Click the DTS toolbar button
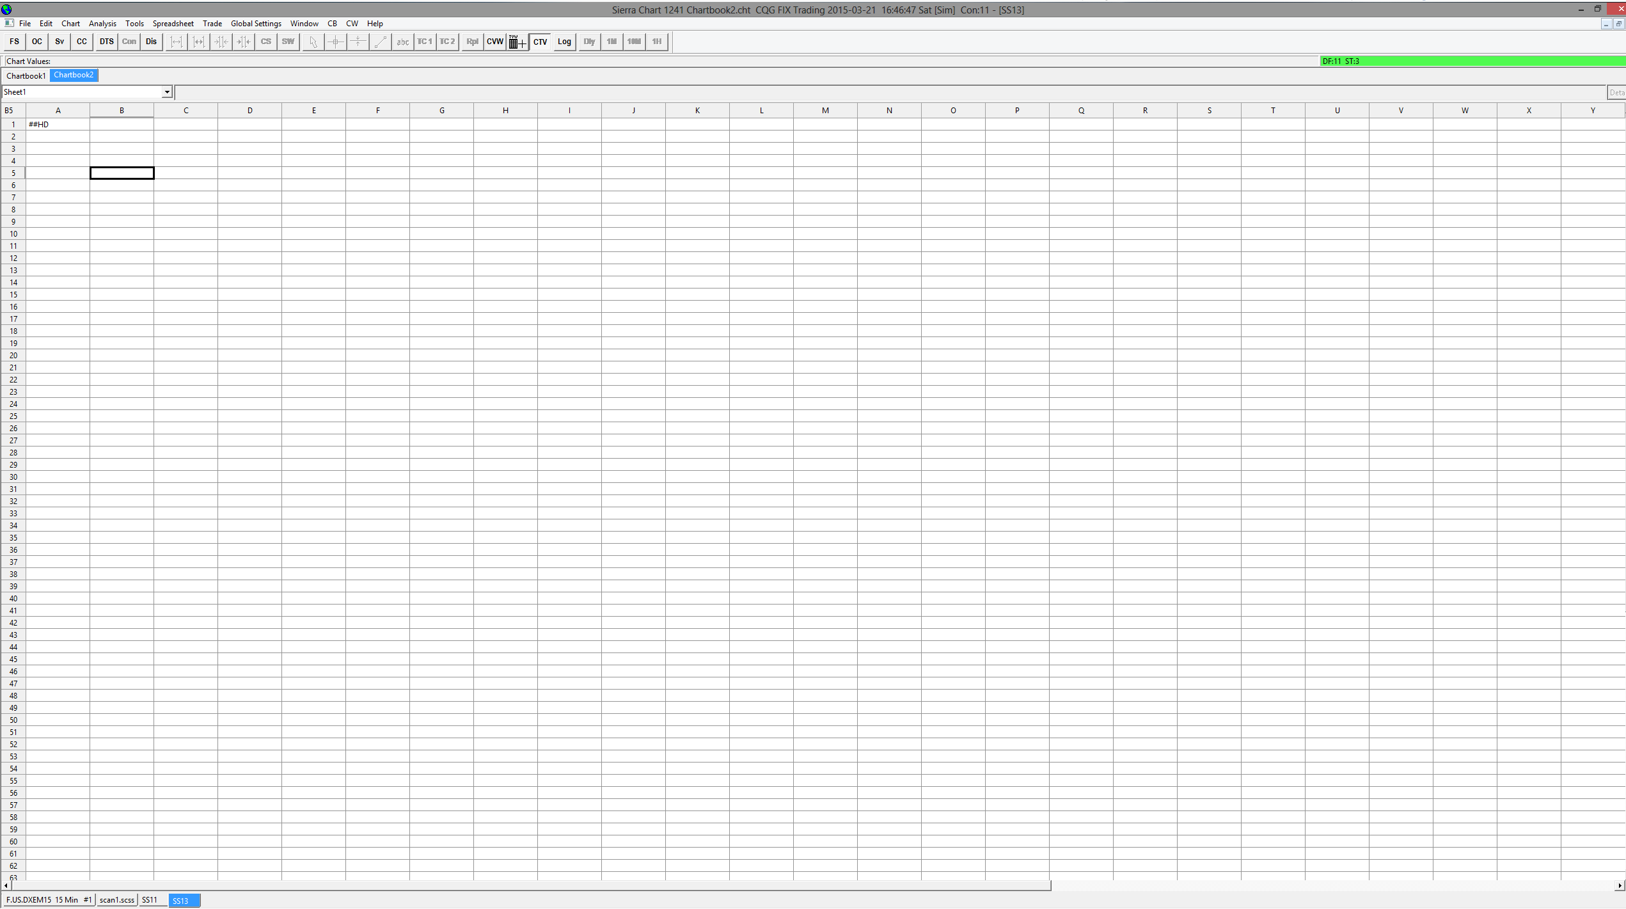The height and width of the screenshot is (909, 1626). pyautogui.click(x=106, y=42)
